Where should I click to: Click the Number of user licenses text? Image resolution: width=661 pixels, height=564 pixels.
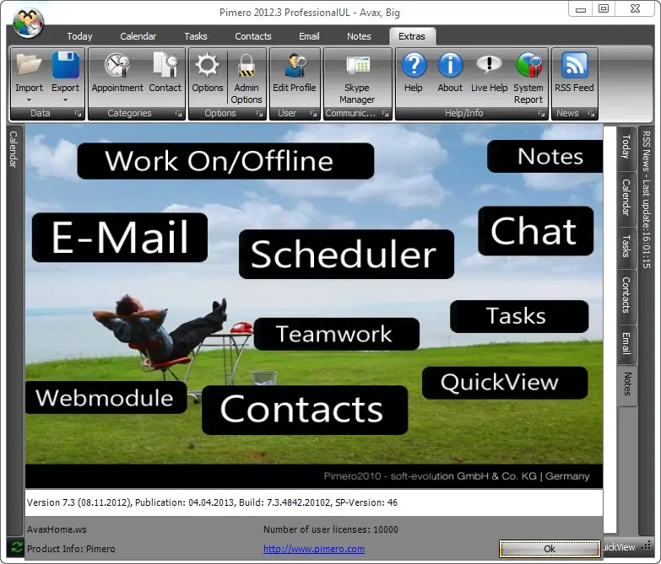tap(331, 529)
